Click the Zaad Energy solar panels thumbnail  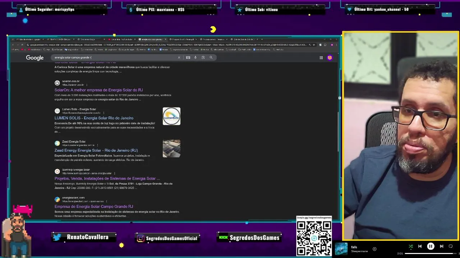pyautogui.click(x=171, y=148)
